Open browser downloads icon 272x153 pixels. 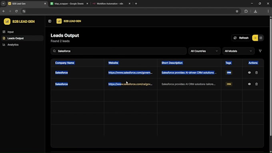click(x=255, y=11)
